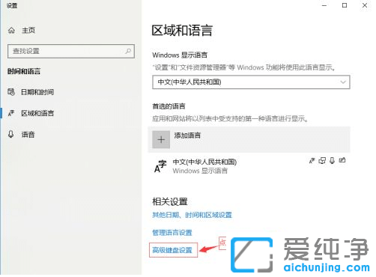Click the plus icon to add language
376x277 pixels.
(161, 139)
